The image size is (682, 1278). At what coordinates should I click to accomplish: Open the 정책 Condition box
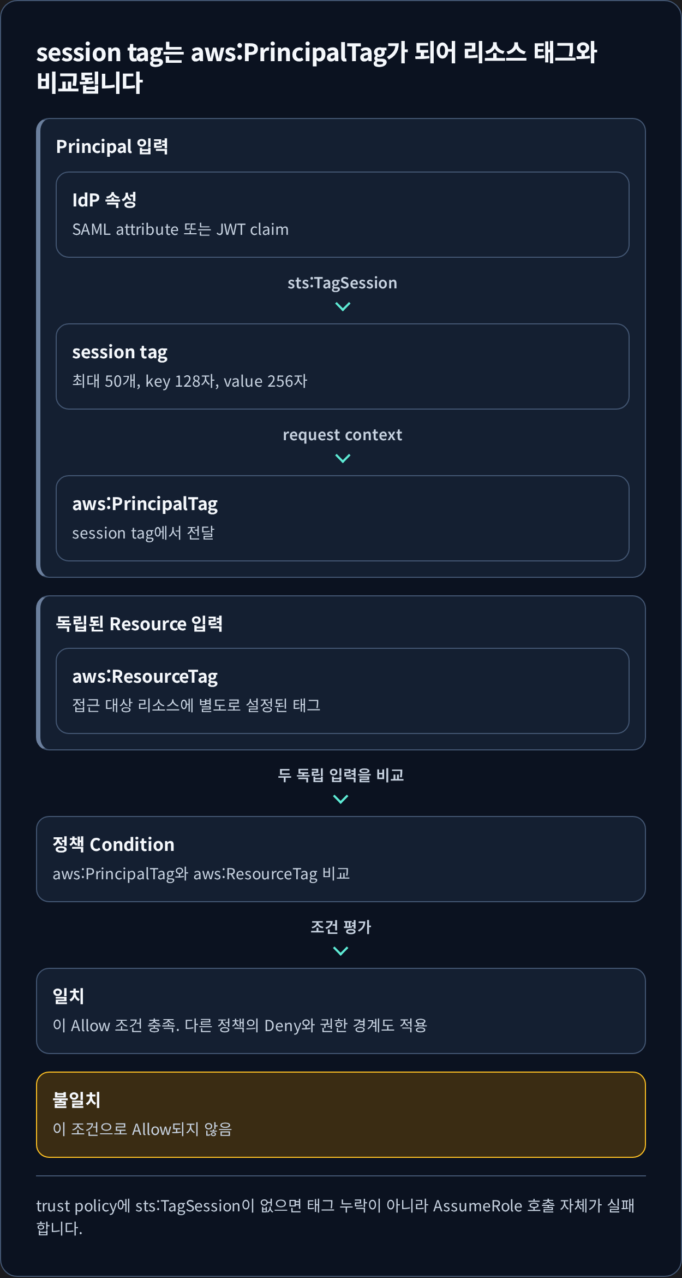coord(341,859)
